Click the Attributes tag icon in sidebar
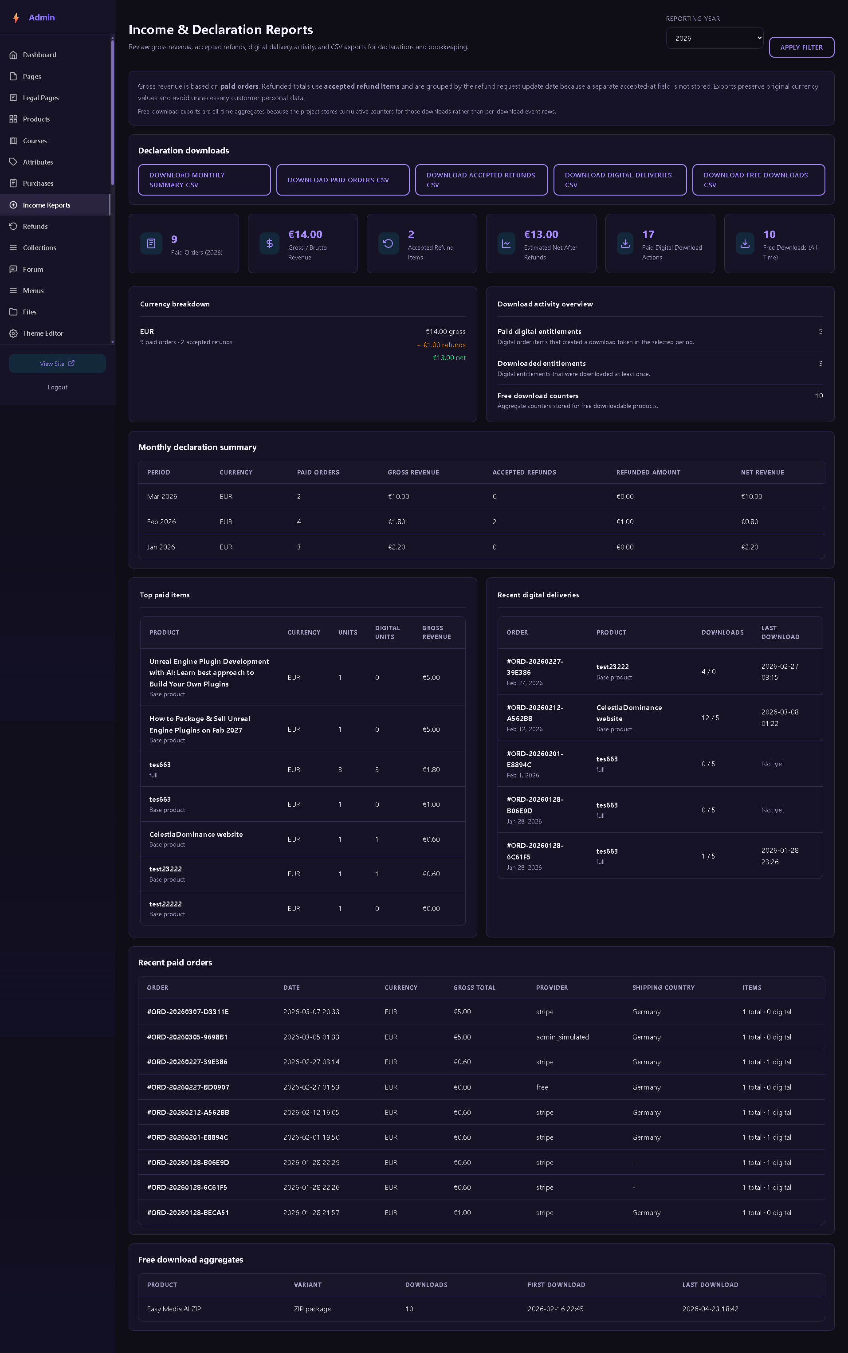The height and width of the screenshot is (1353, 848). pyautogui.click(x=13, y=162)
